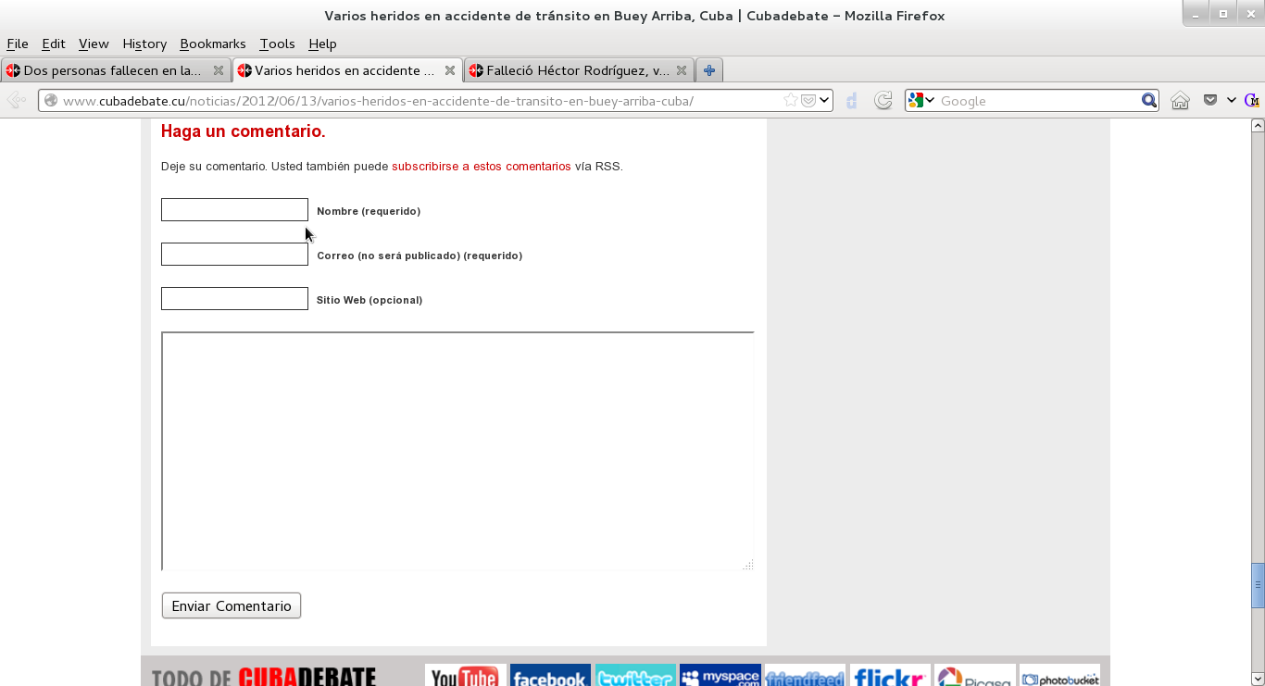Focus the Google search box

(x=1037, y=100)
